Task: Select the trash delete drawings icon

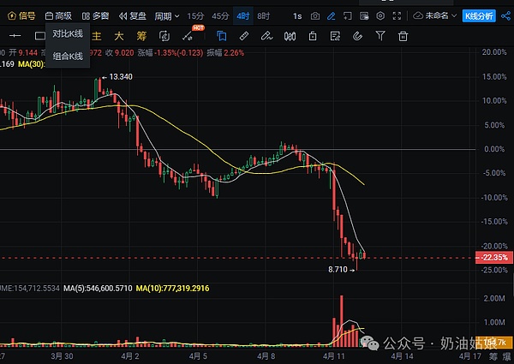Action: coord(403,35)
